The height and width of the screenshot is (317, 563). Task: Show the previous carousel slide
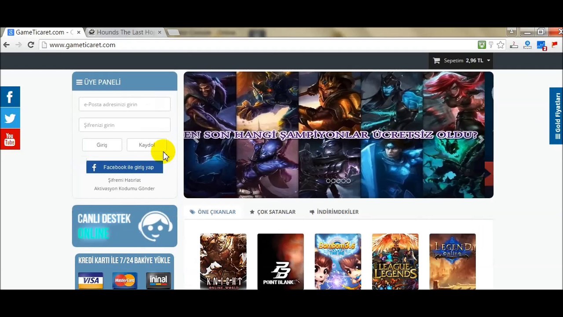[197, 139]
